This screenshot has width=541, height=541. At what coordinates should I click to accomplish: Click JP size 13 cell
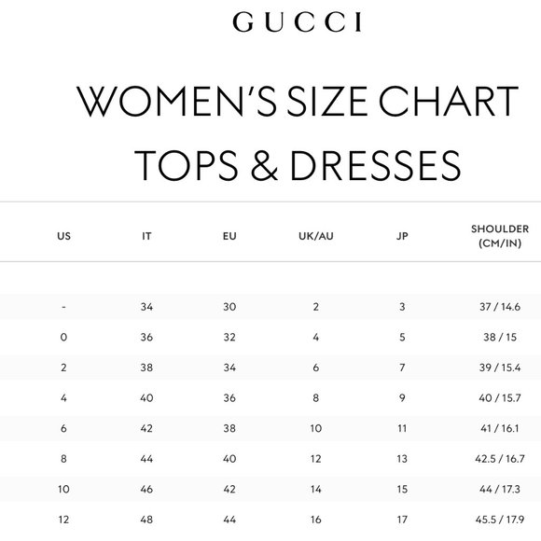coord(402,459)
